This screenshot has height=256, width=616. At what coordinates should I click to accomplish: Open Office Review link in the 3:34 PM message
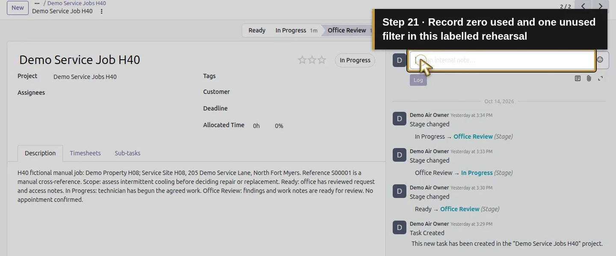pos(473,137)
